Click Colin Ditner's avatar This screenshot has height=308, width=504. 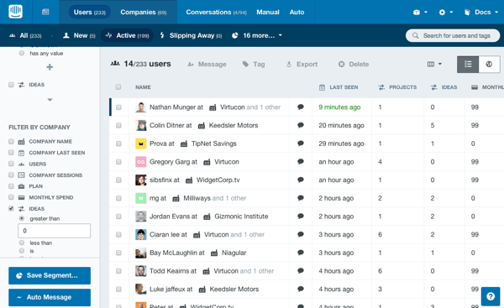(x=141, y=125)
